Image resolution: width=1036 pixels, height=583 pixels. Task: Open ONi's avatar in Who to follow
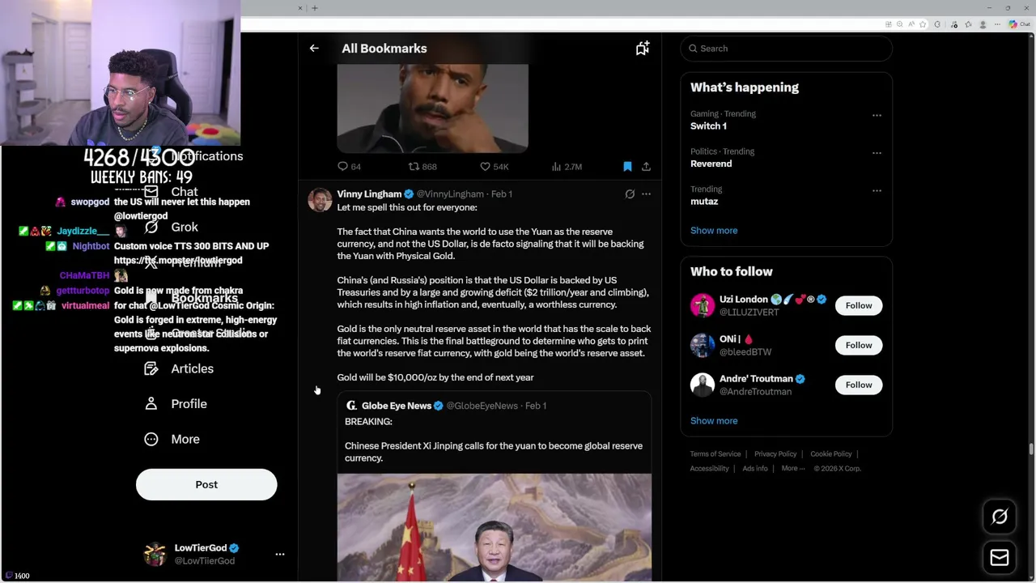click(x=703, y=346)
